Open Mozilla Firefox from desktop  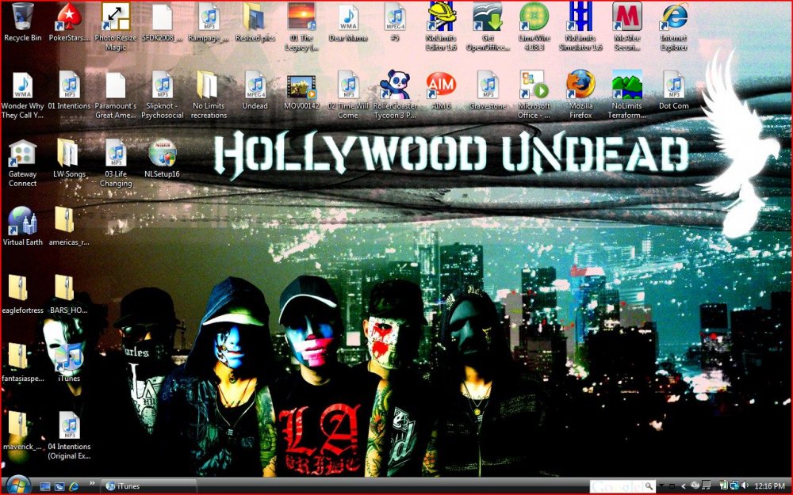580,86
